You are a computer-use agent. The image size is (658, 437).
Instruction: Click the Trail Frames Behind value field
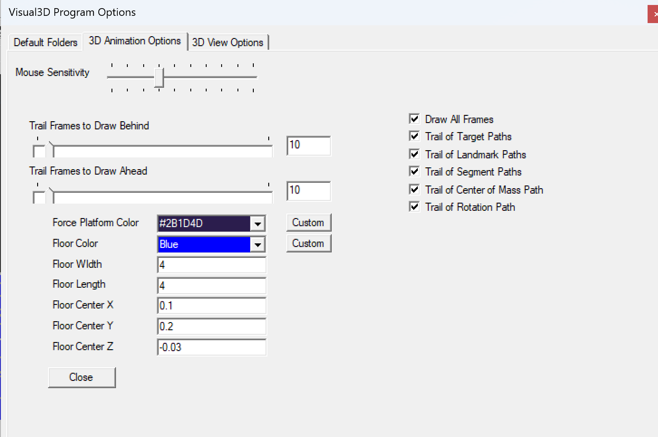pos(309,146)
